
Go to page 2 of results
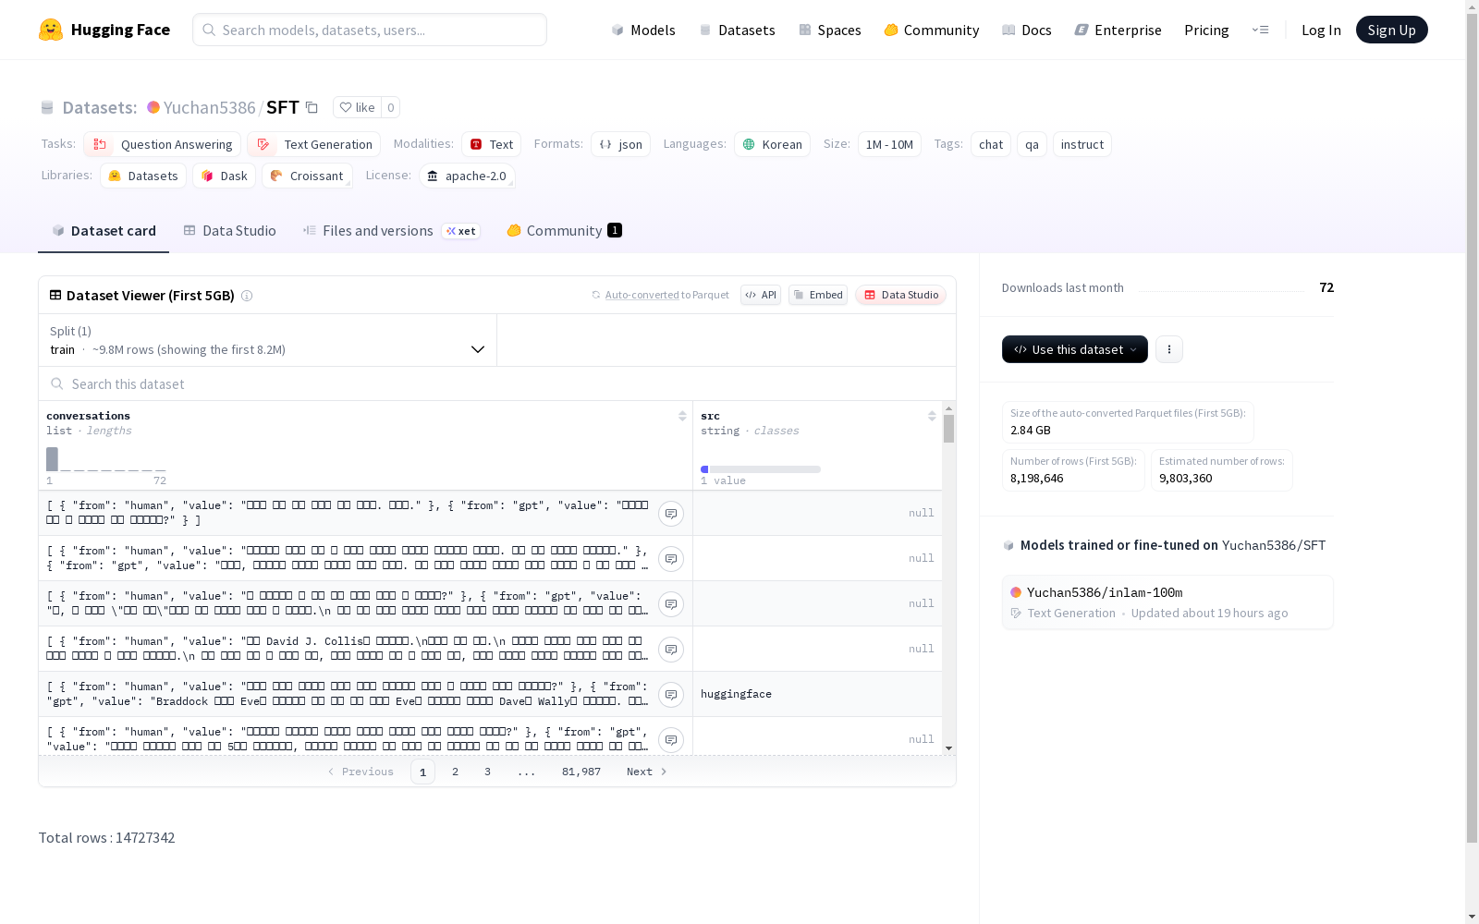pyautogui.click(x=455, y=772)
